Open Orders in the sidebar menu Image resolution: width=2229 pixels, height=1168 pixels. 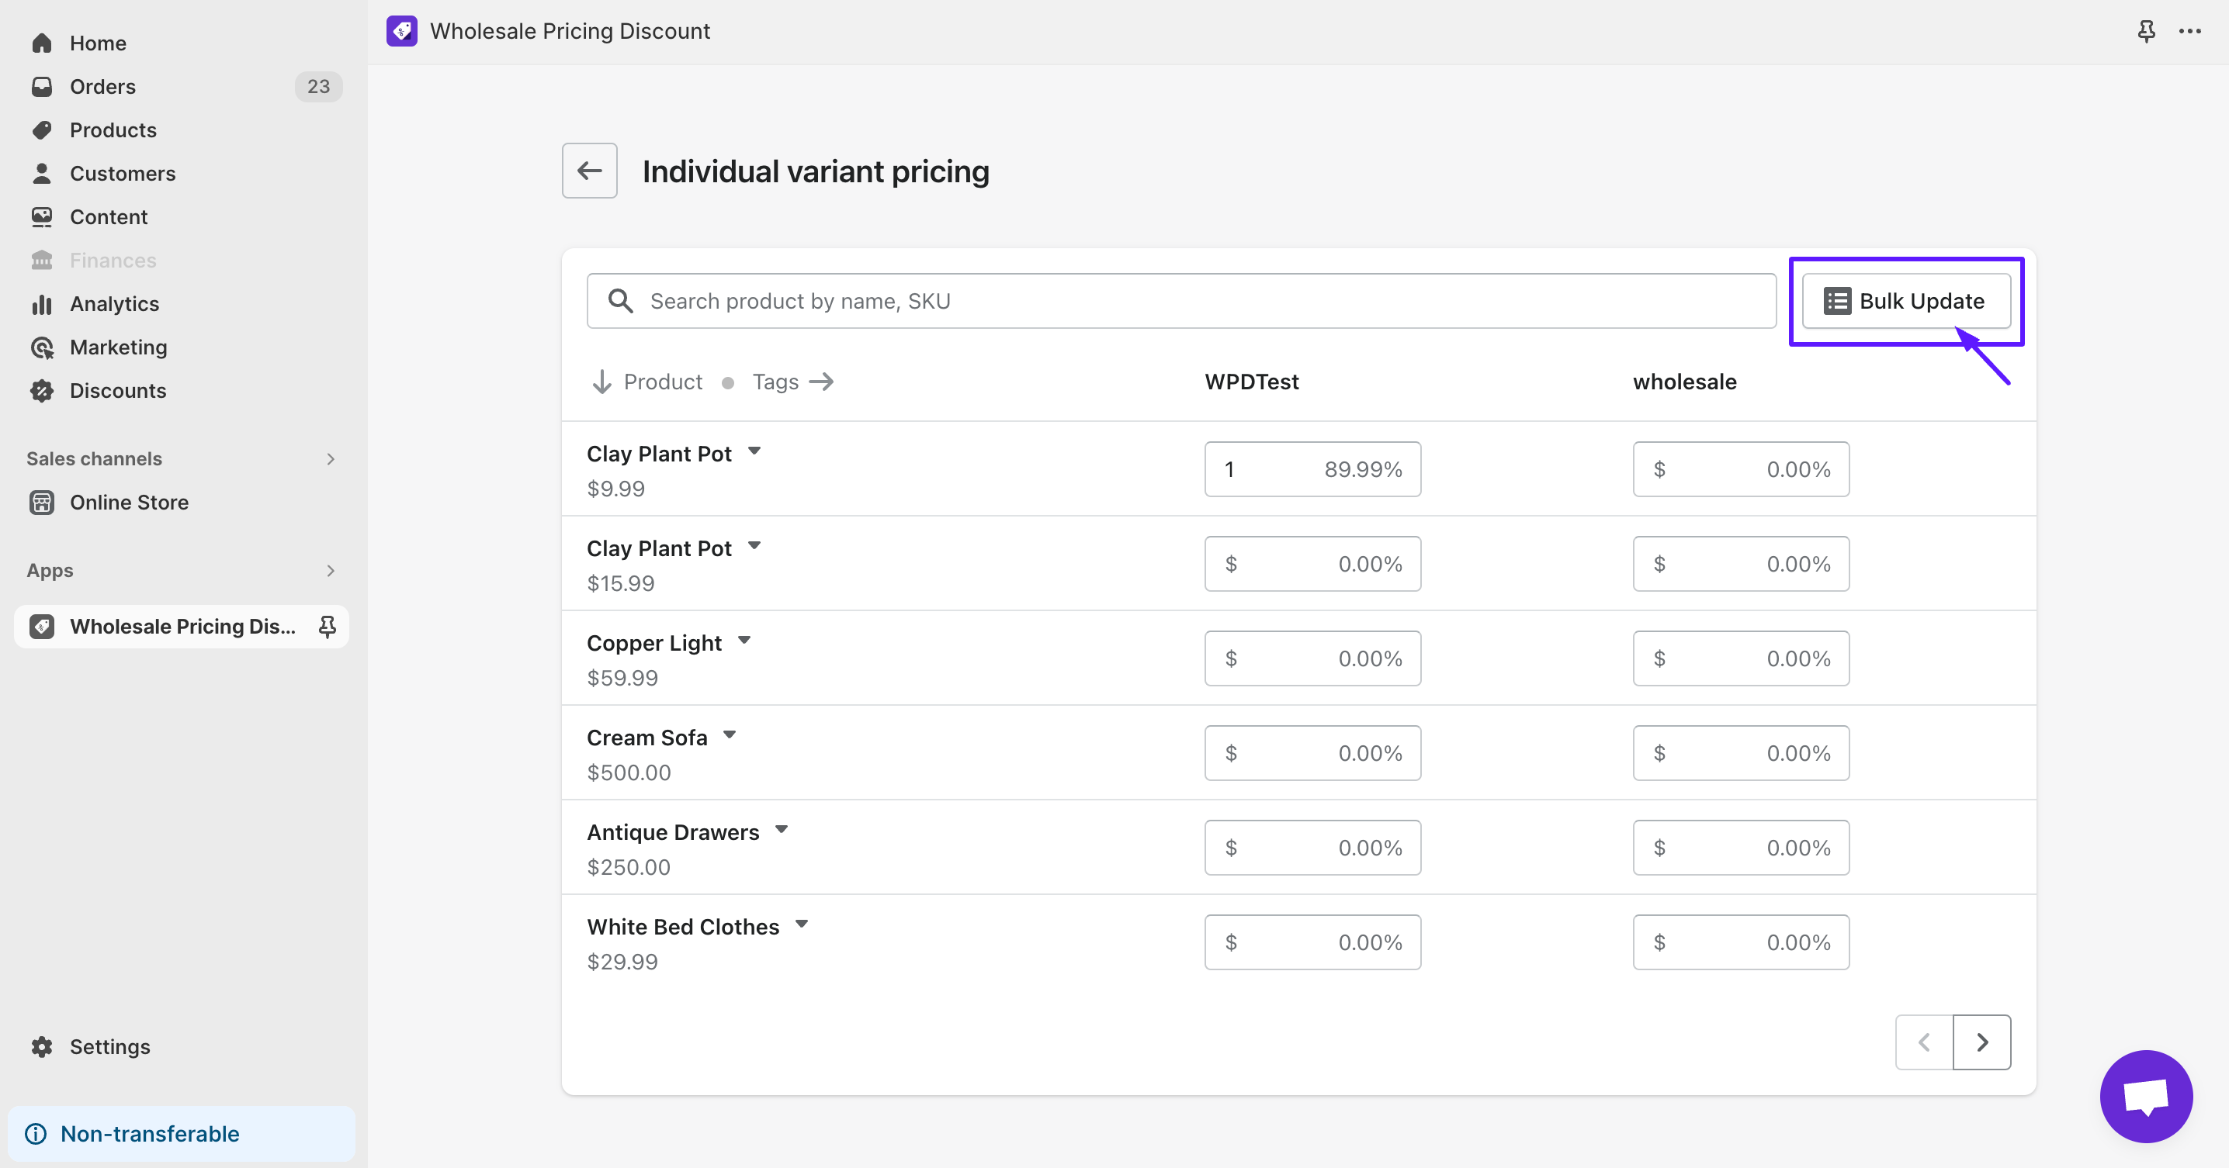tap(182, 86)
